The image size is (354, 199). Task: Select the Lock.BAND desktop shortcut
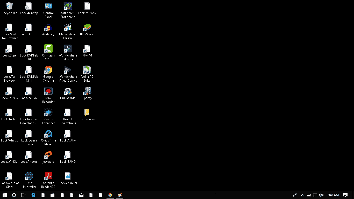point(68,157)
